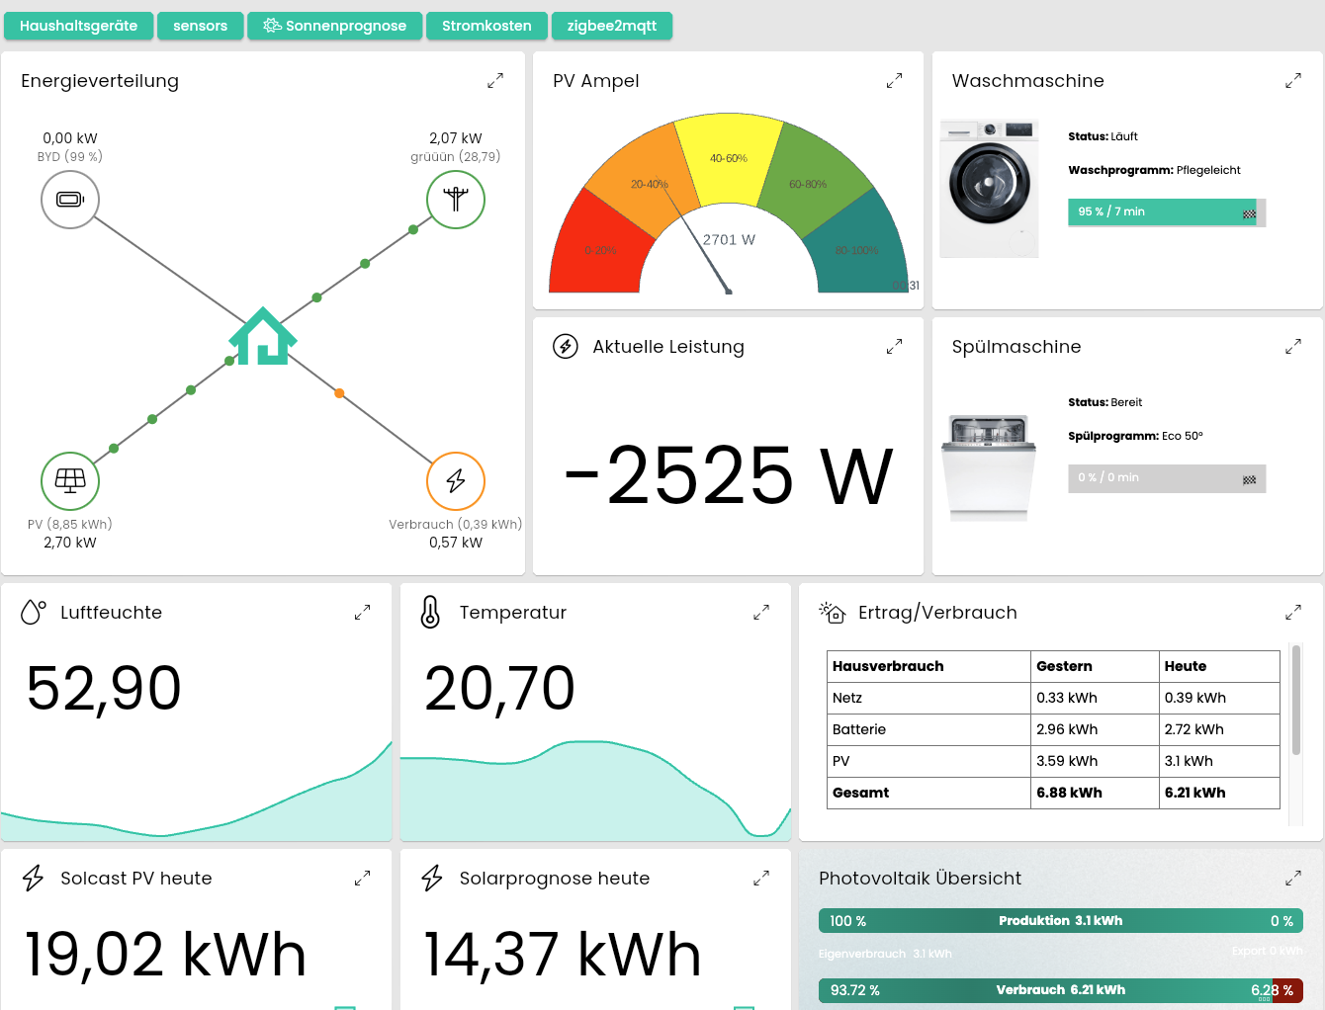
Task: Click the house icon in Energieverteilung
Action: (x=263, y=337)
